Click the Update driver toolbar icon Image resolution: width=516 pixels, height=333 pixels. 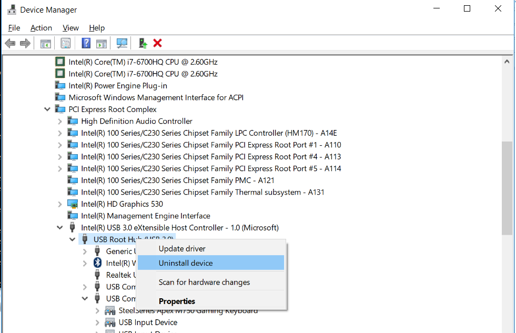click(x=143, y=43)
